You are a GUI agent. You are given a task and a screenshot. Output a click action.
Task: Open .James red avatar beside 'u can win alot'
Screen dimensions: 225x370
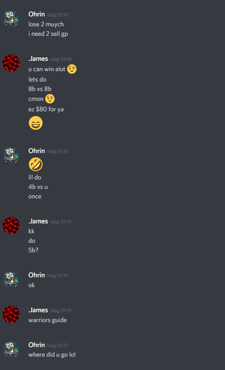(x=11, y=63)
